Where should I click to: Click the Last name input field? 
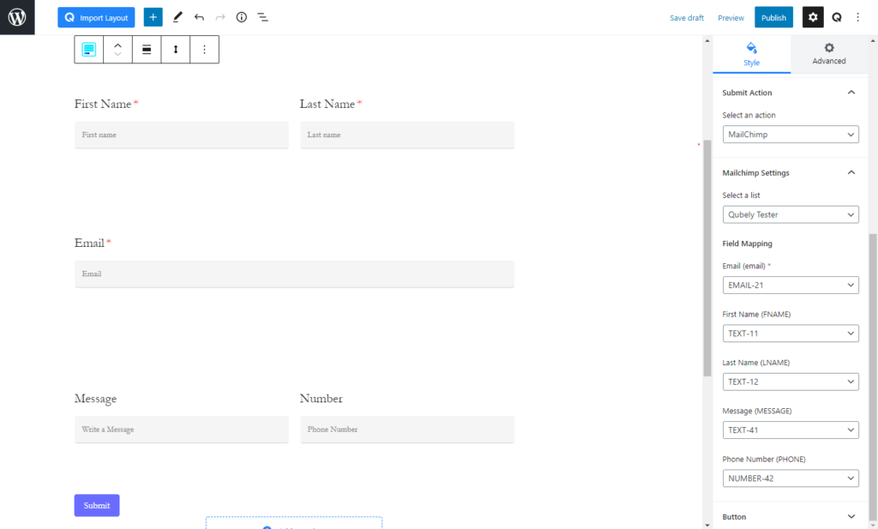point(407,135)
